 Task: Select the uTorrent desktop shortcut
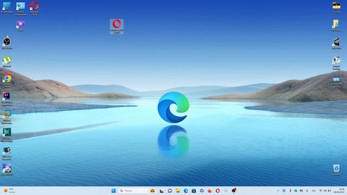[7, 61]
